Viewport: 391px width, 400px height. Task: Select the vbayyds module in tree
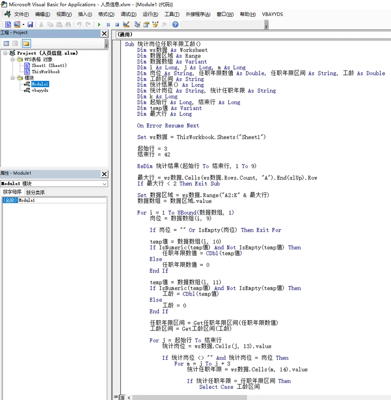pyautogui.click(x=40, y=90)
